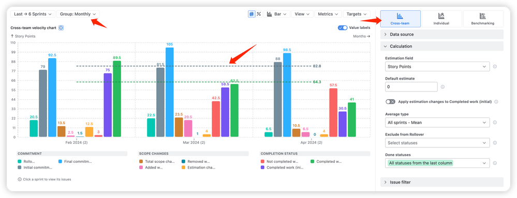
Task: Expand the Data source section
Action: click(442, 34)
